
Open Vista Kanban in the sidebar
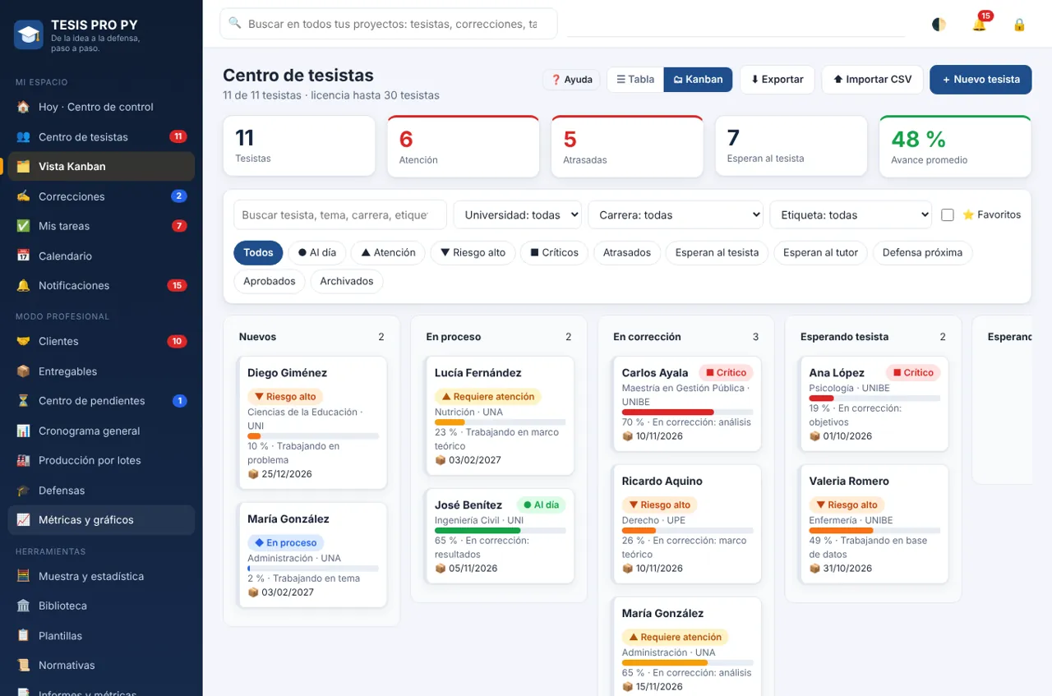pyautogui.click(x=101, y=166)
